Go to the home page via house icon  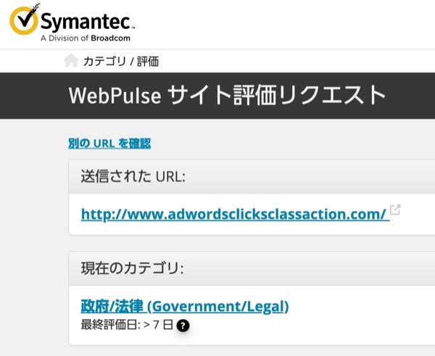pos(71,60)
